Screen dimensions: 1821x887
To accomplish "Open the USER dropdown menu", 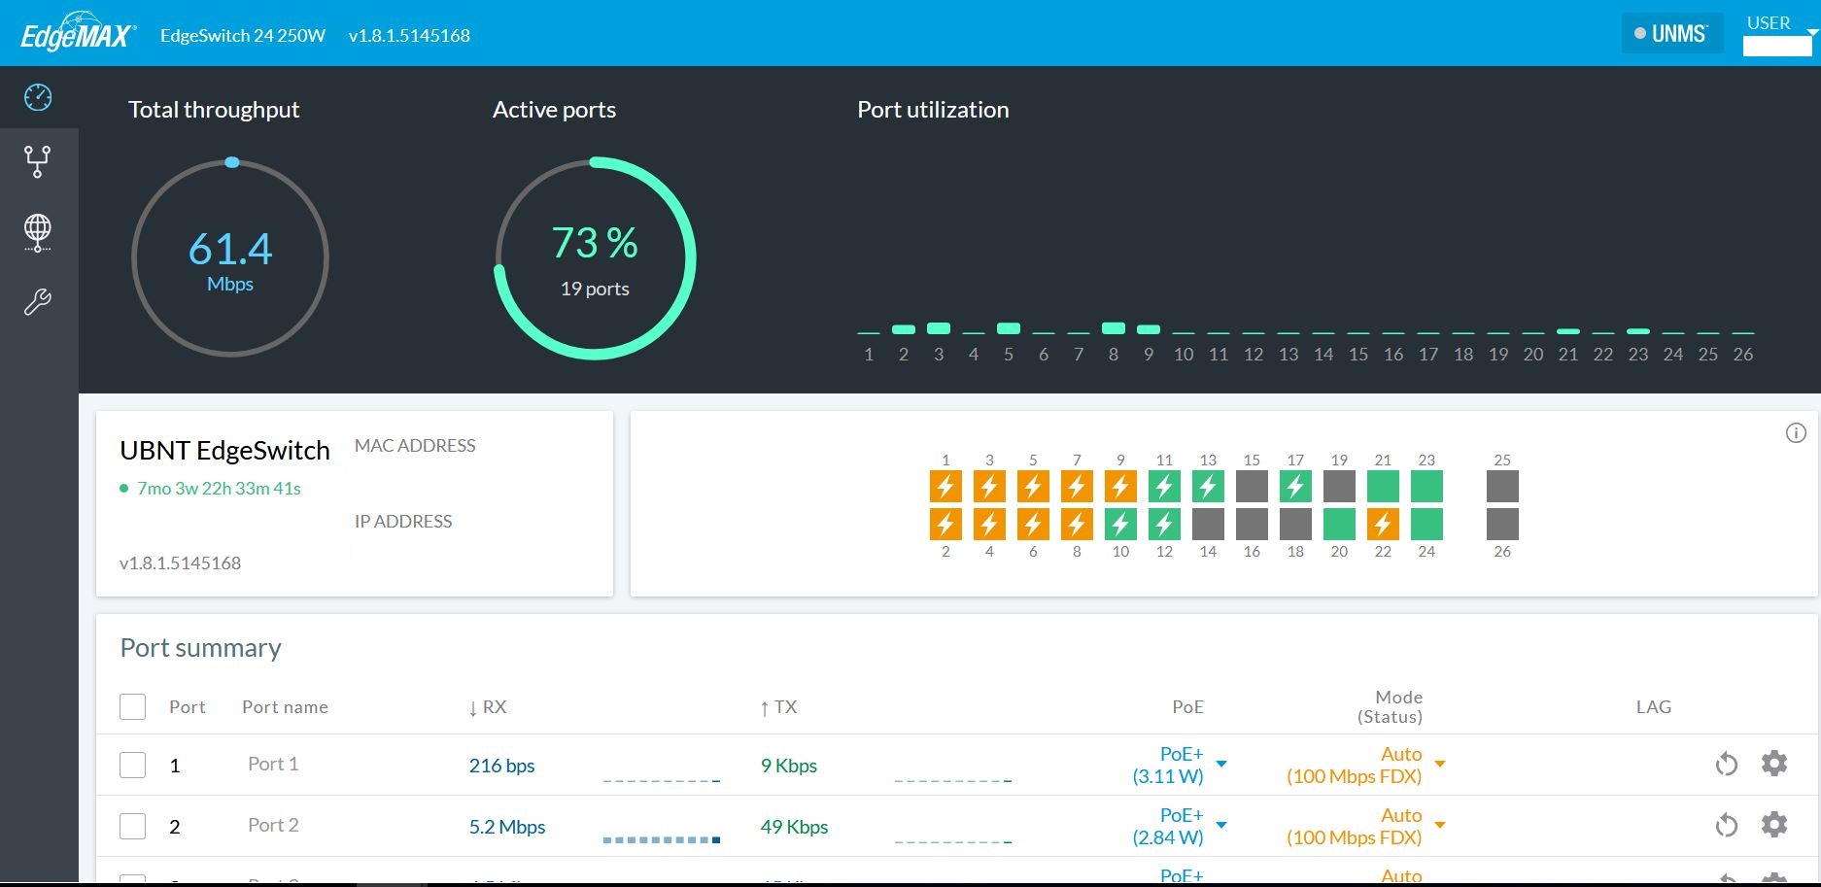I will tap(1778, 34).
